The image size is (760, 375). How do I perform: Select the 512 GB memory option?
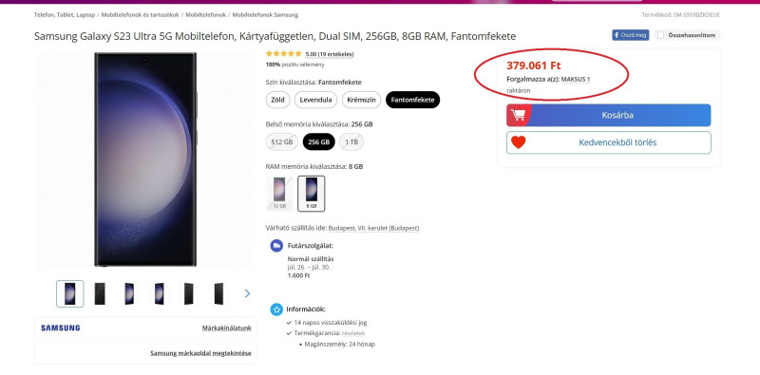[282, 142]
